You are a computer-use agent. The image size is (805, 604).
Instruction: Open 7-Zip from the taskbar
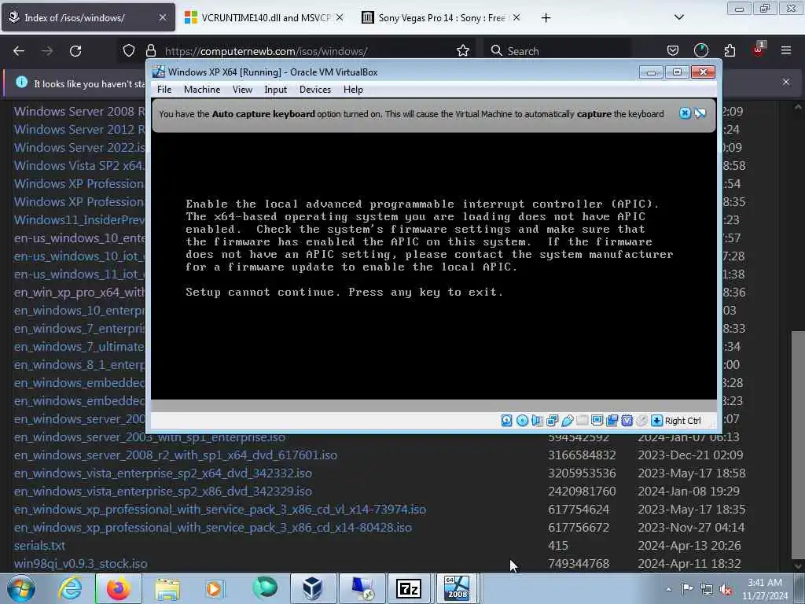click(x=409, y=588)
